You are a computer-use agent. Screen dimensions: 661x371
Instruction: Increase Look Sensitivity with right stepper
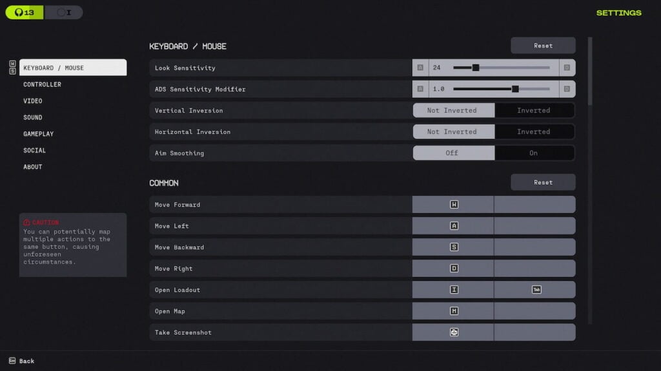coord(567,68)
